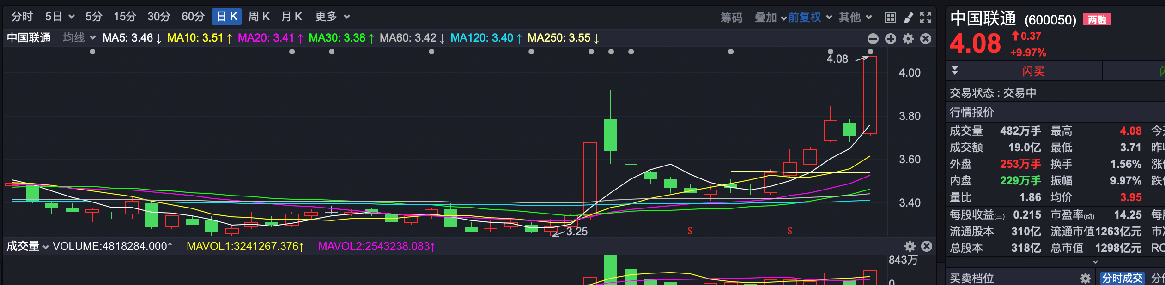
Task: Click the MA30: 3.38 label
Action: [341, 38]
